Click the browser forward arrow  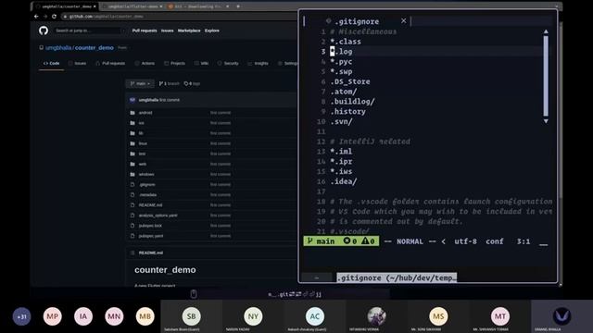45,17
